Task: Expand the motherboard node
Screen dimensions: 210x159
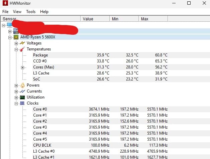Action: pyautogui.click(x=10, y=31)
